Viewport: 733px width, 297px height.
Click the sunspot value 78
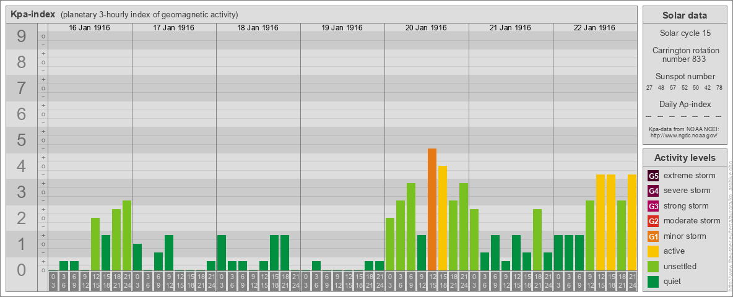pos(719,88)
